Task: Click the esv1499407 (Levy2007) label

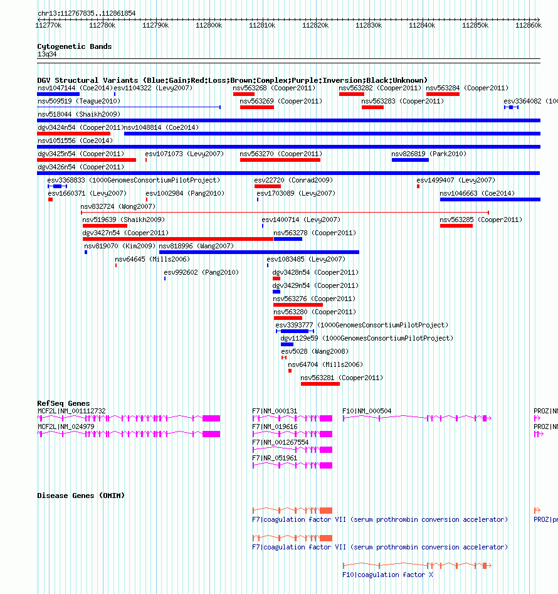Action: [x=456, y=180]
